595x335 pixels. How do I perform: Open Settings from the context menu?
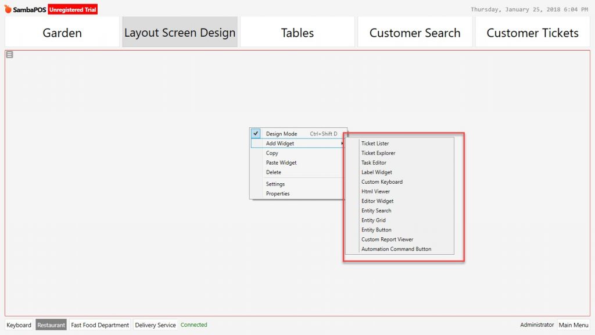(275, 184)
